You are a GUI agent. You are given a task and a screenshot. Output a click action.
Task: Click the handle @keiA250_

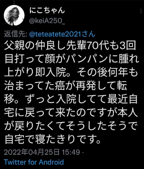pos(47,21)
